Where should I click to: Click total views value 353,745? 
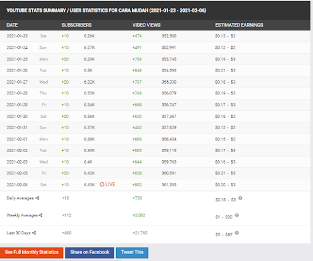click(169, 59)
